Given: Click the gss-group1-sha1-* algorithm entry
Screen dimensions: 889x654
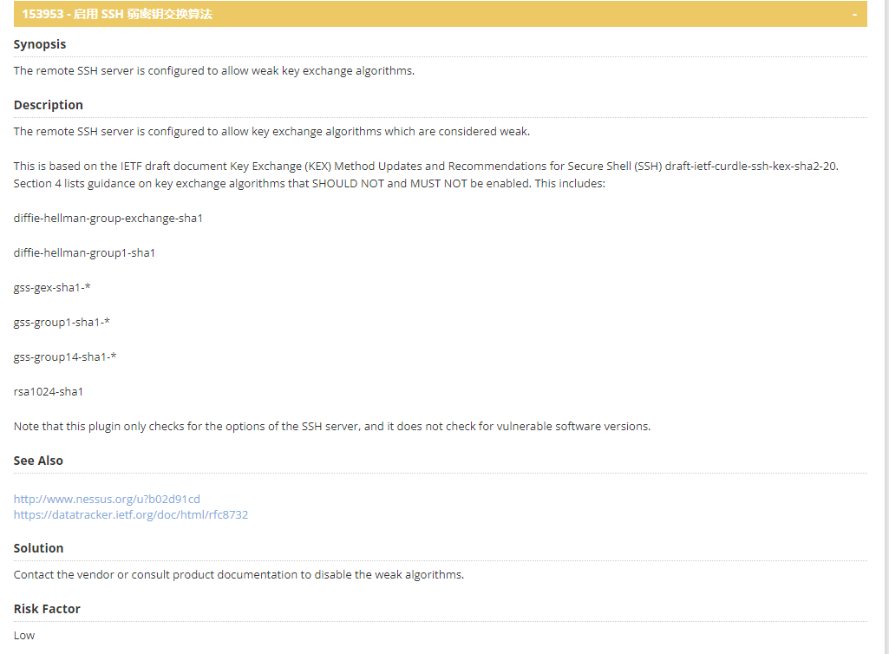Looking at the screenshot, I should click(x=62, y=322).
